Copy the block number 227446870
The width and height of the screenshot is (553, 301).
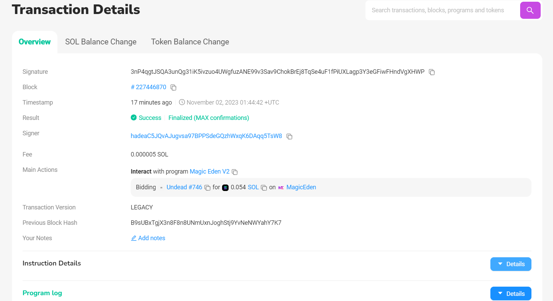pyautogui.click(x=173, y=87)
